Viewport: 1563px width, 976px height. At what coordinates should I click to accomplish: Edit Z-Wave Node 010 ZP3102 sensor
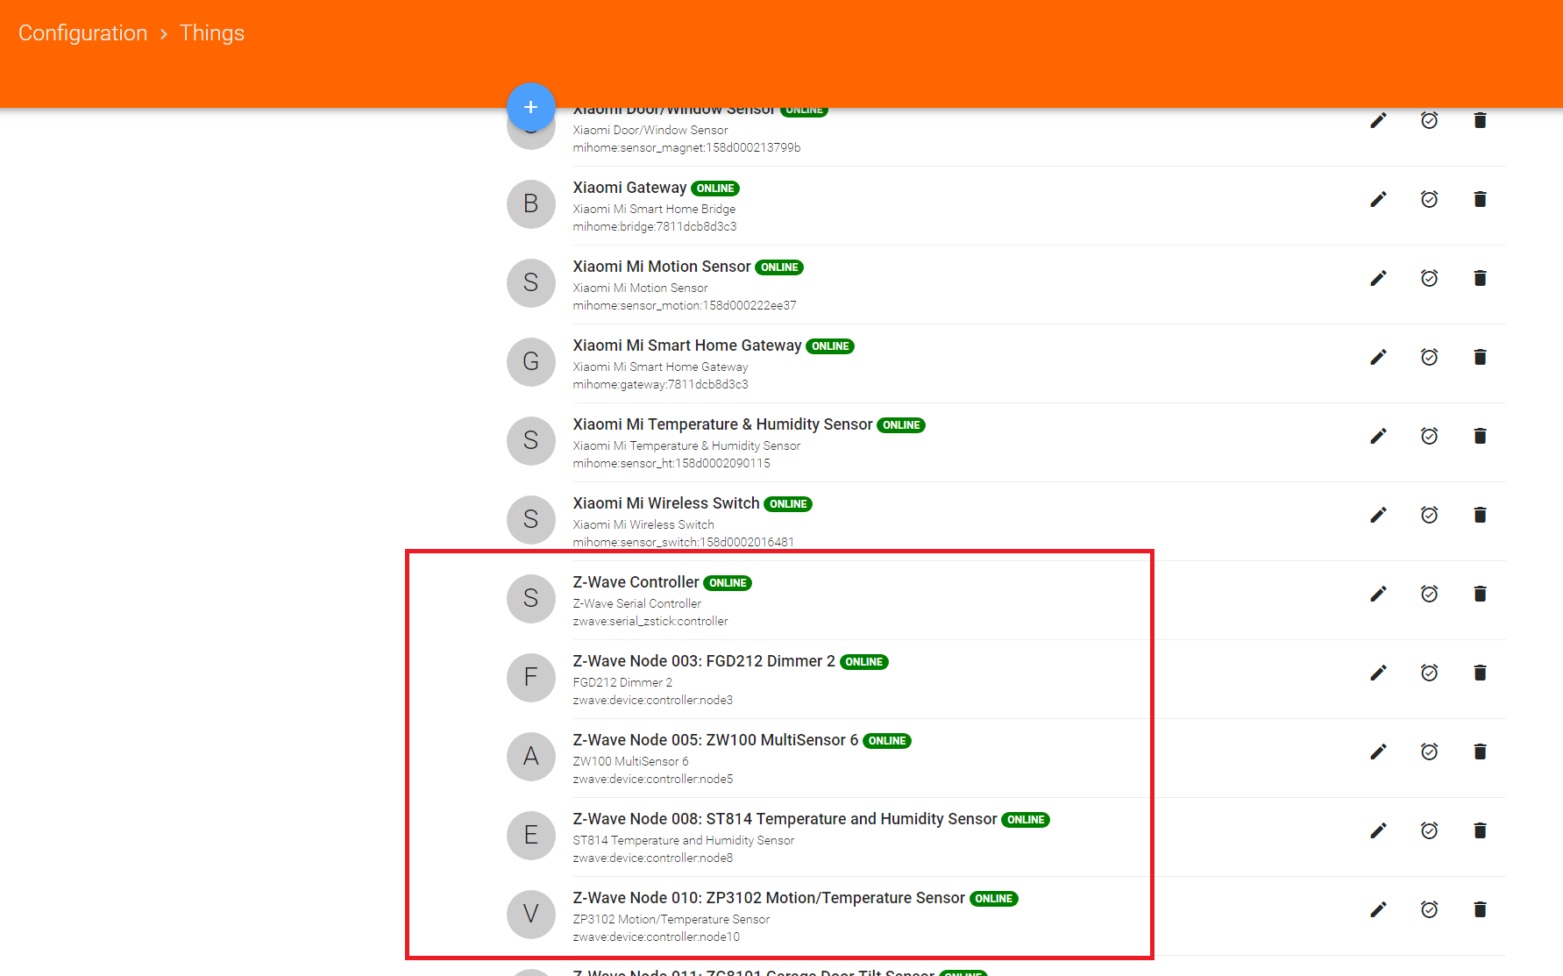[1378, 909]
